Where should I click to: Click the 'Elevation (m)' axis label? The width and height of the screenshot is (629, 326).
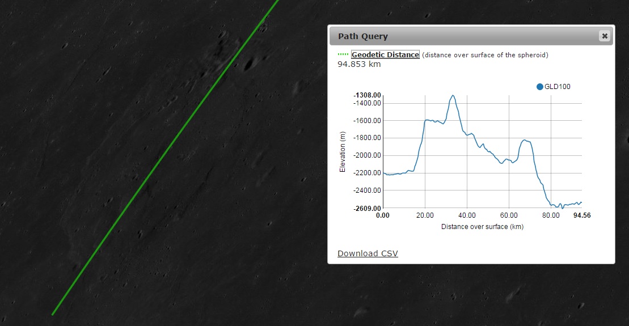click(x=342, y=152)
